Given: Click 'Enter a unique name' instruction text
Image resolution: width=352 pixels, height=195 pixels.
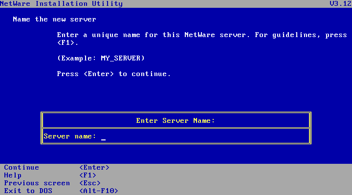Looking at the screenshot, I should (94, 35).
